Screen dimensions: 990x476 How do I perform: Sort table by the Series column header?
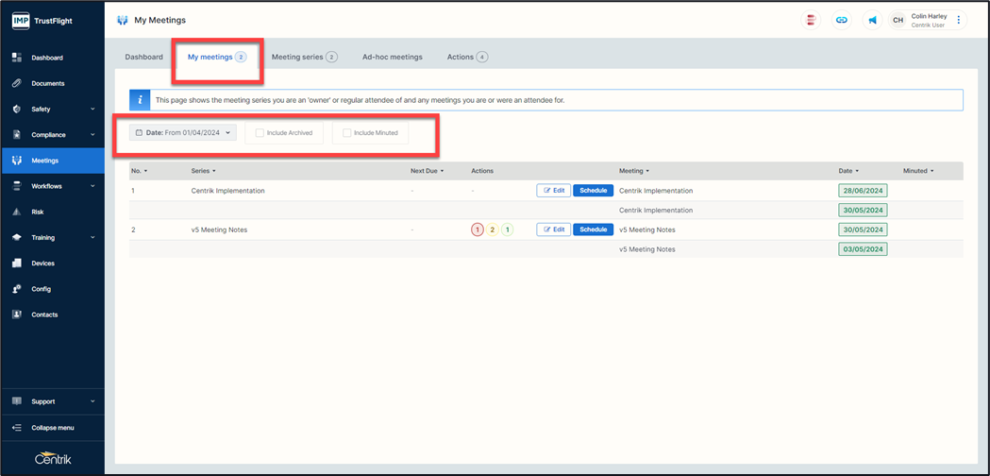pos(203,171)
